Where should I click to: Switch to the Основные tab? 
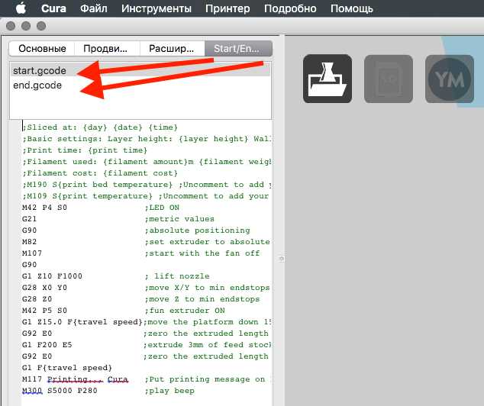[x=42, y=48]
